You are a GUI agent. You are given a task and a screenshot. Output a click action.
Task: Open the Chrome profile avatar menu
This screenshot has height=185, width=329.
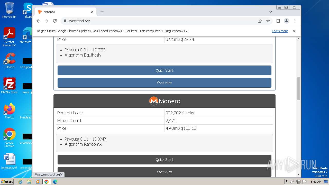click(287, 21)
